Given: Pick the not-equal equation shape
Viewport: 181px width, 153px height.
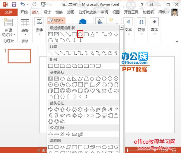Looking at the screenshot, I should (80, 134).
